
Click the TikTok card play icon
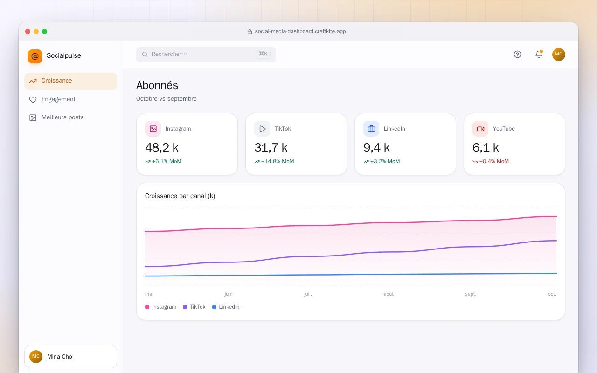pos(262,129)
